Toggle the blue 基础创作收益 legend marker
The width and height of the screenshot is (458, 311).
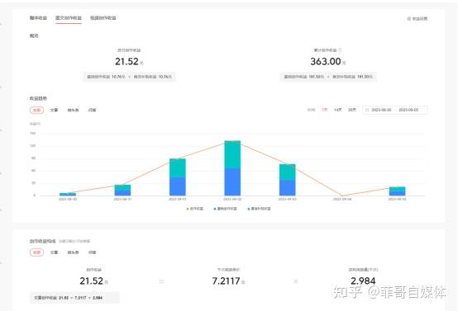(x=215, y=209)
